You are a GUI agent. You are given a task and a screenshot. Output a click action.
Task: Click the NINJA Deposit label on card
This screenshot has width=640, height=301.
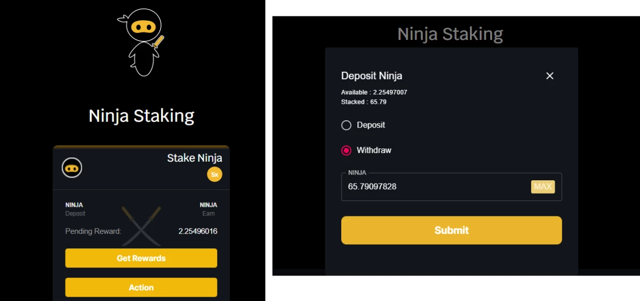click(75, 209)
